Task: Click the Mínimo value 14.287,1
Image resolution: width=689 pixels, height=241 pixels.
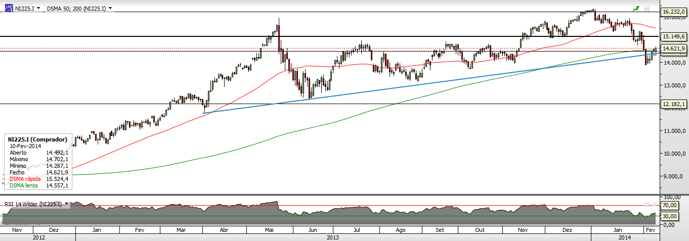Action: coord(57,166)
